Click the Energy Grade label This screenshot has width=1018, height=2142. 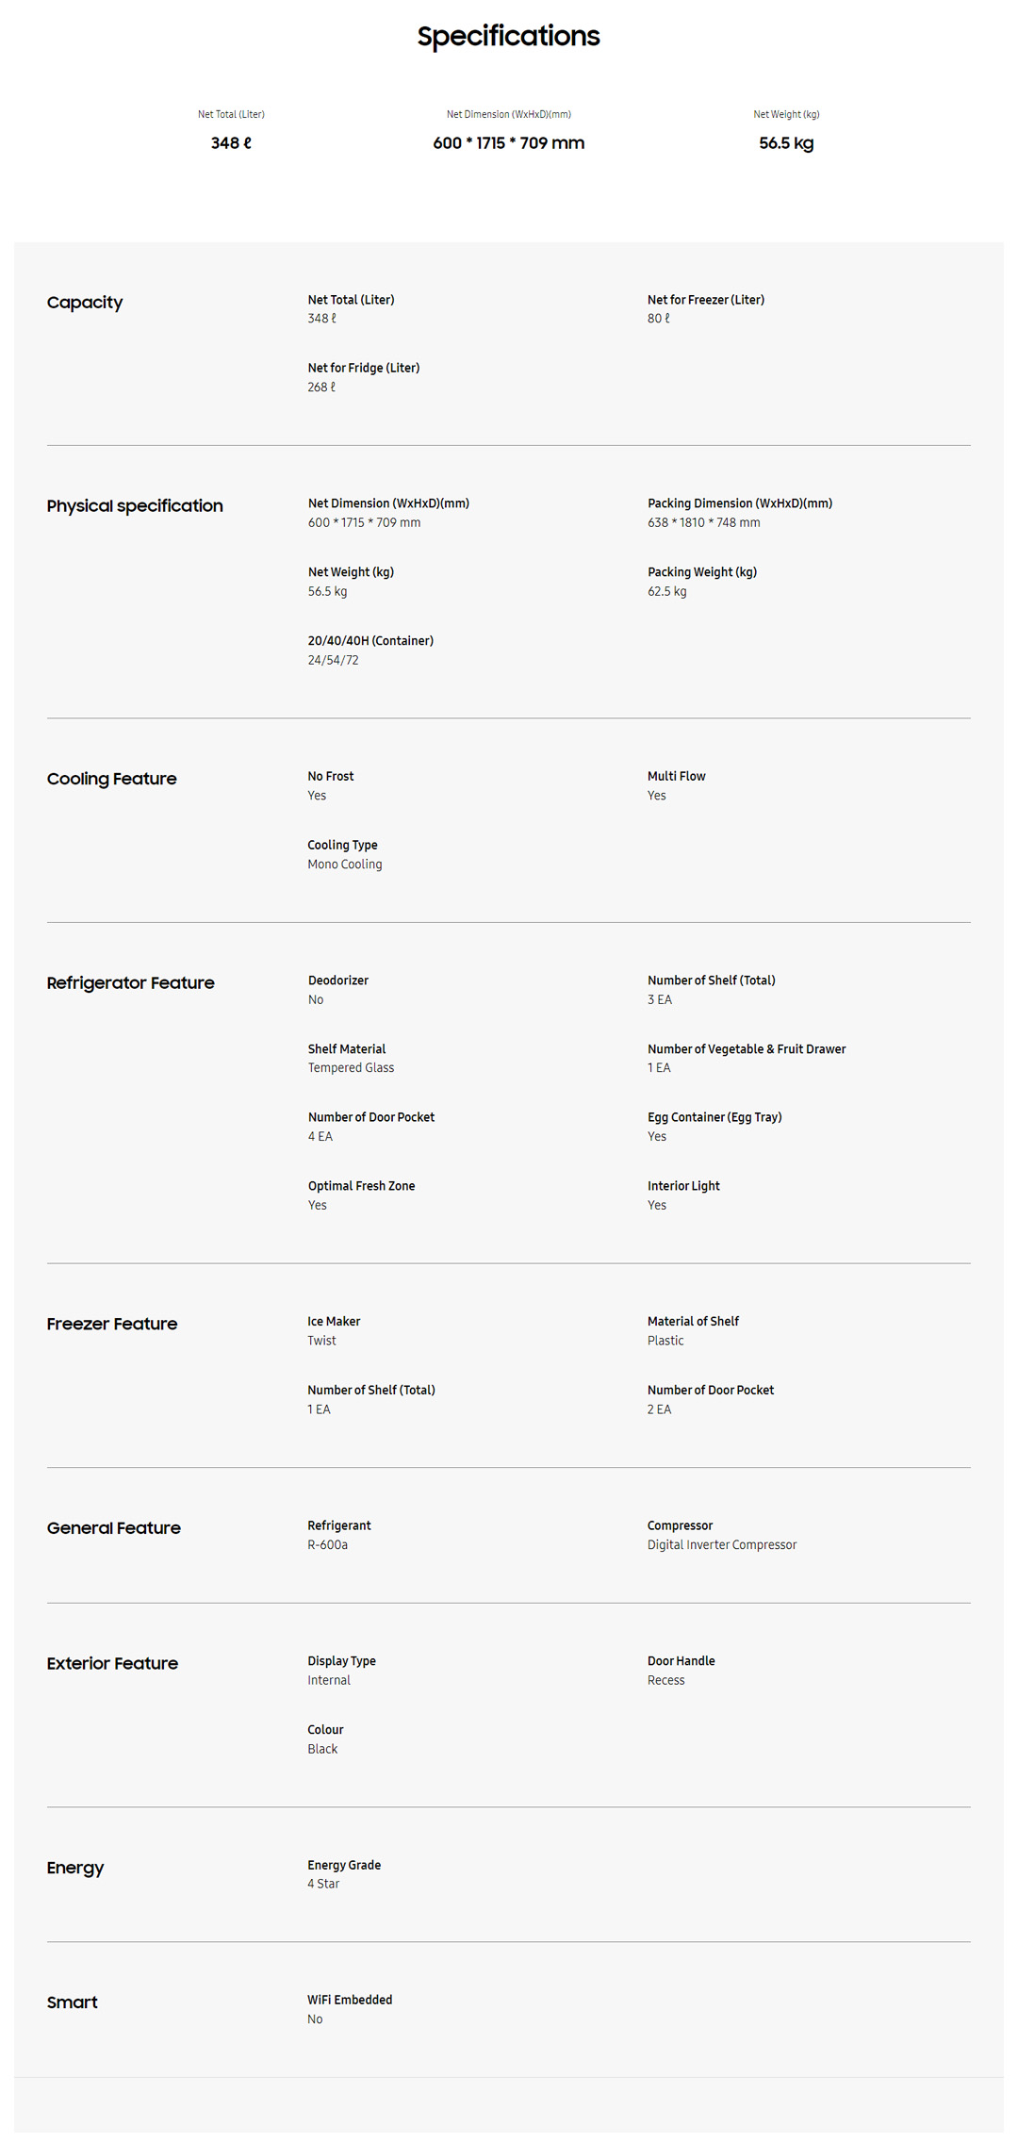[344, 1865]
